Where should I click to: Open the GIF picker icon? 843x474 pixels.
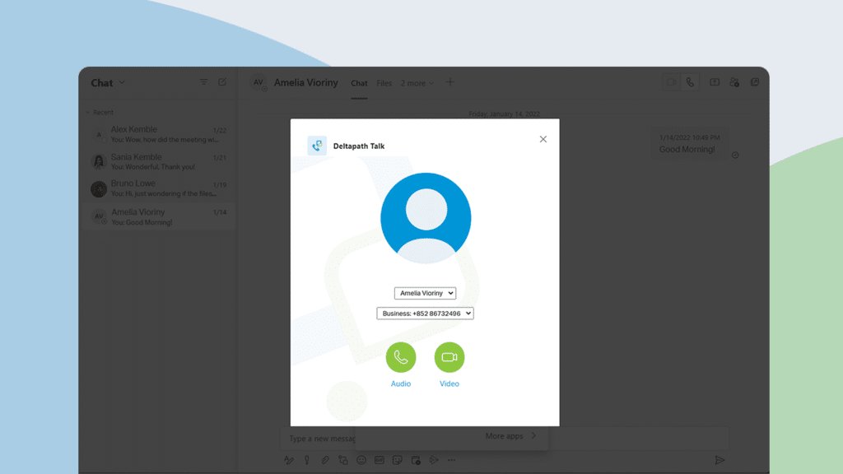point(380,460)
